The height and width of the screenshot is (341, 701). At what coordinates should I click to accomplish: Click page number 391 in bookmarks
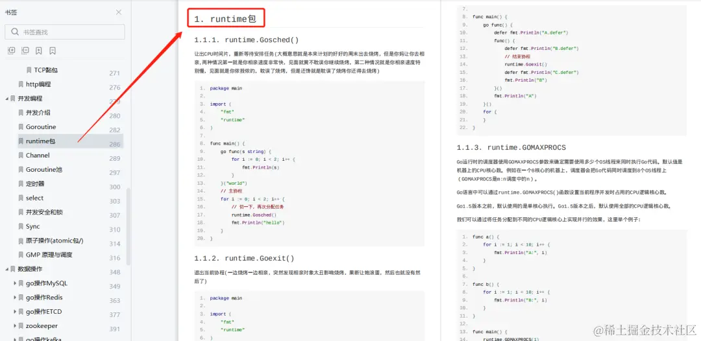pos(115,329)
